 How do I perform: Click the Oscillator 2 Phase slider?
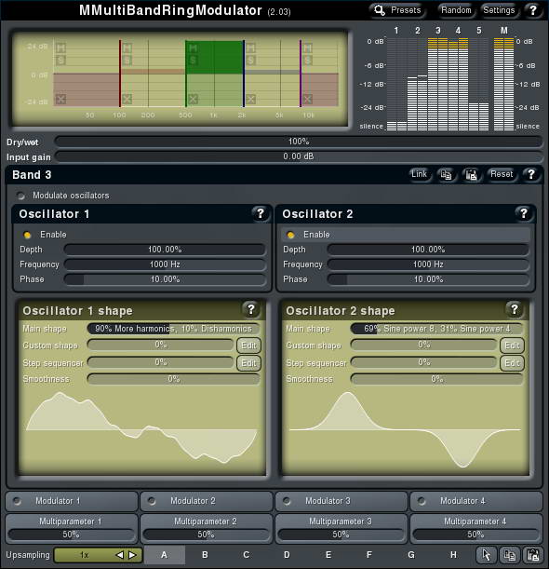(x=428, y=279)
